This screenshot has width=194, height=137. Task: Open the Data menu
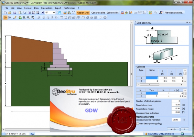click(x=36, y=8)
